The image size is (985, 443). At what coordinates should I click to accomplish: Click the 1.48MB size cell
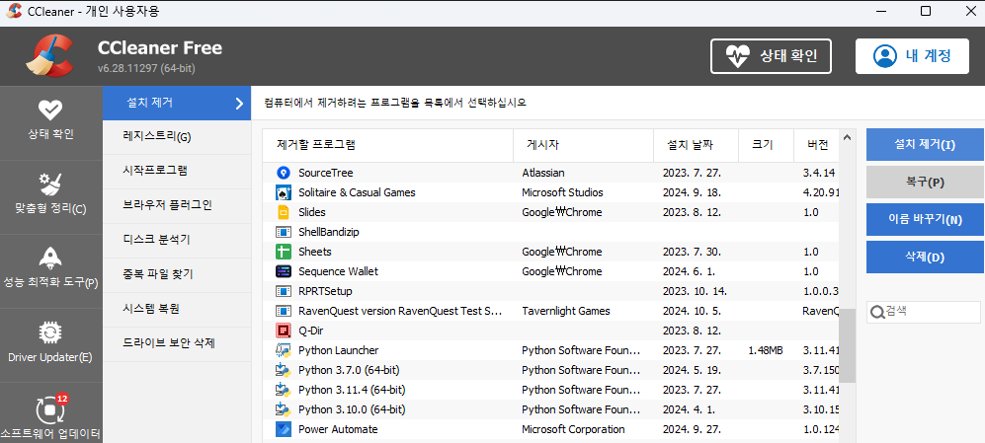[765, 350]
